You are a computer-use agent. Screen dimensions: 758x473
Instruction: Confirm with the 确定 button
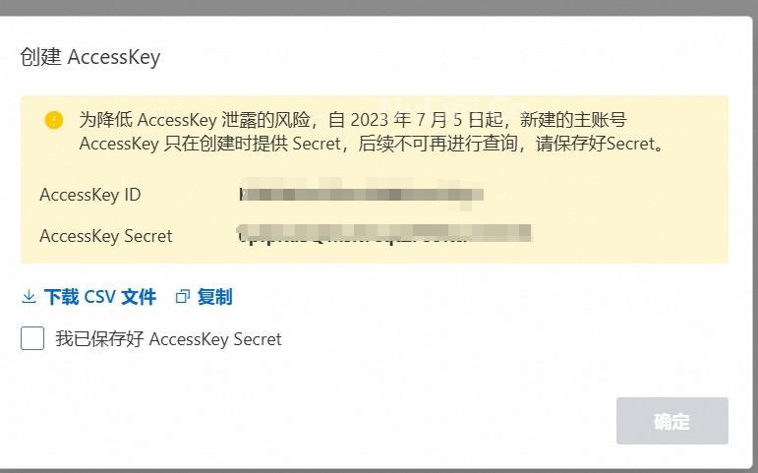tap(671, 421)
